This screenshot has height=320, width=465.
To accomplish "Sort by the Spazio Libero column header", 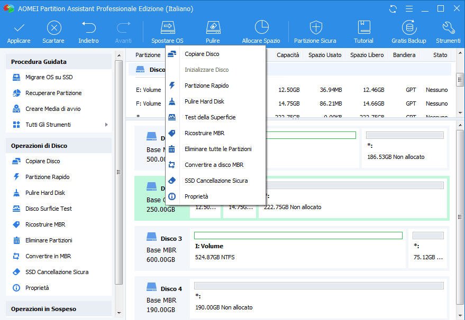I will tap(367, 55).
